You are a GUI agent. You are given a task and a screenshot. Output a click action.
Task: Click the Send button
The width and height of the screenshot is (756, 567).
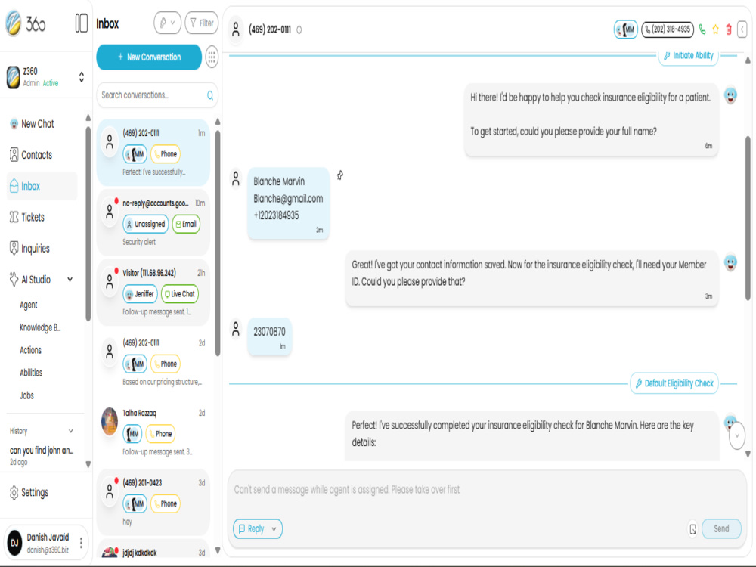click(x=721, y=529)
